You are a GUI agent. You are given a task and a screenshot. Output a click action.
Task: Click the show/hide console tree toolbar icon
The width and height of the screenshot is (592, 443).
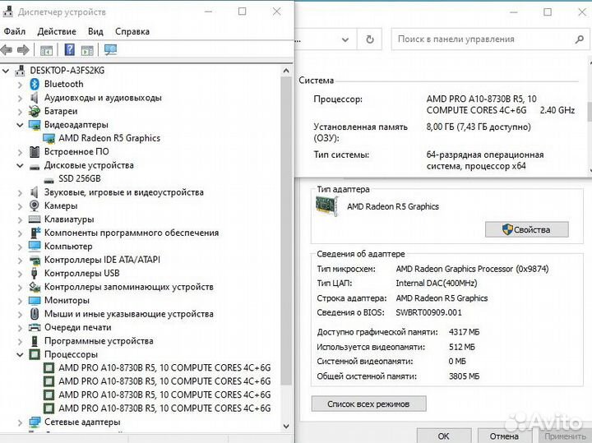coord(47,50)
